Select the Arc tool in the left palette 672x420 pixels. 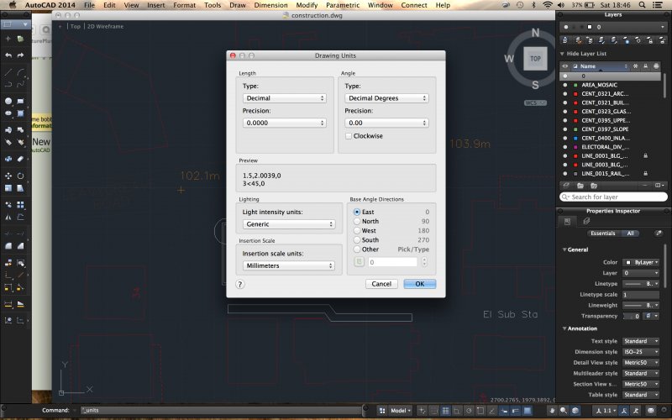coord(20,72)
